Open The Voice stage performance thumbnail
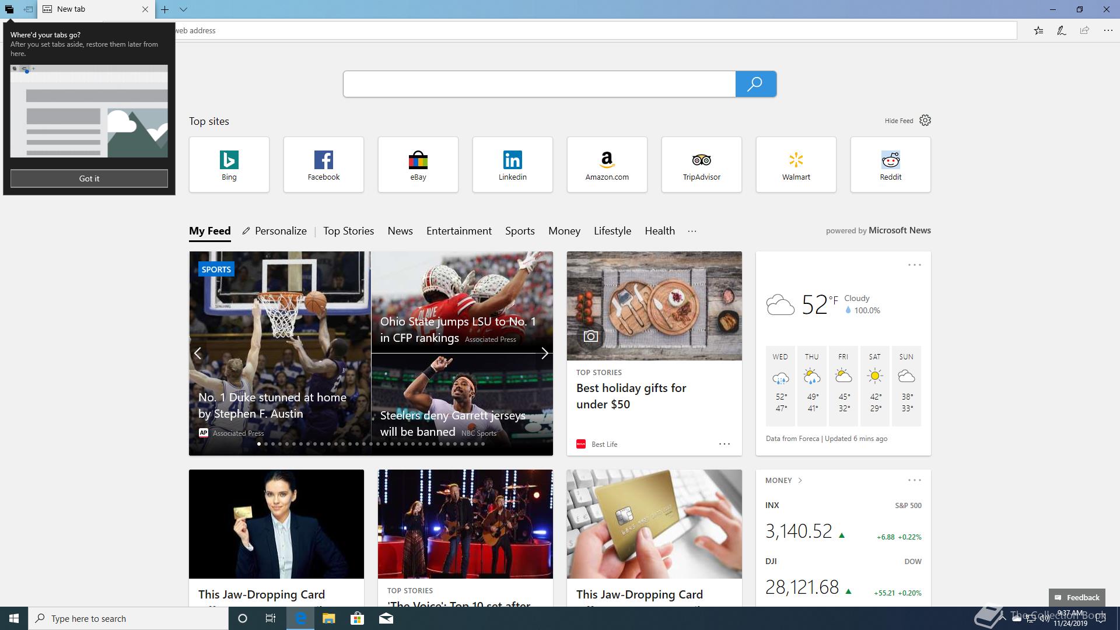The image size is (1120, 630). coord(466,524)
